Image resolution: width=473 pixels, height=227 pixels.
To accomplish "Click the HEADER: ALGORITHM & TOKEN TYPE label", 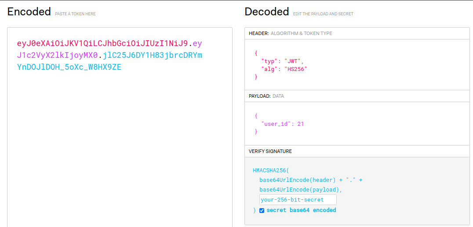I will [290, 33].
